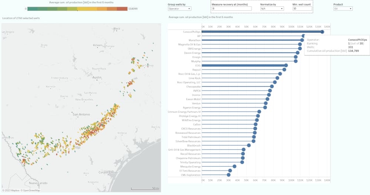Click the Ensign operator label
The image size is (370, 195).
(x=196, y=57)
